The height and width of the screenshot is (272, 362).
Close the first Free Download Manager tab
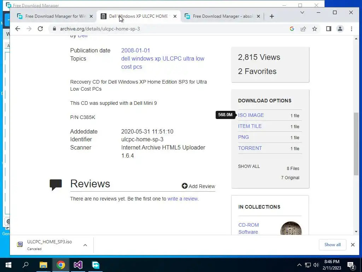click(91, 16)
